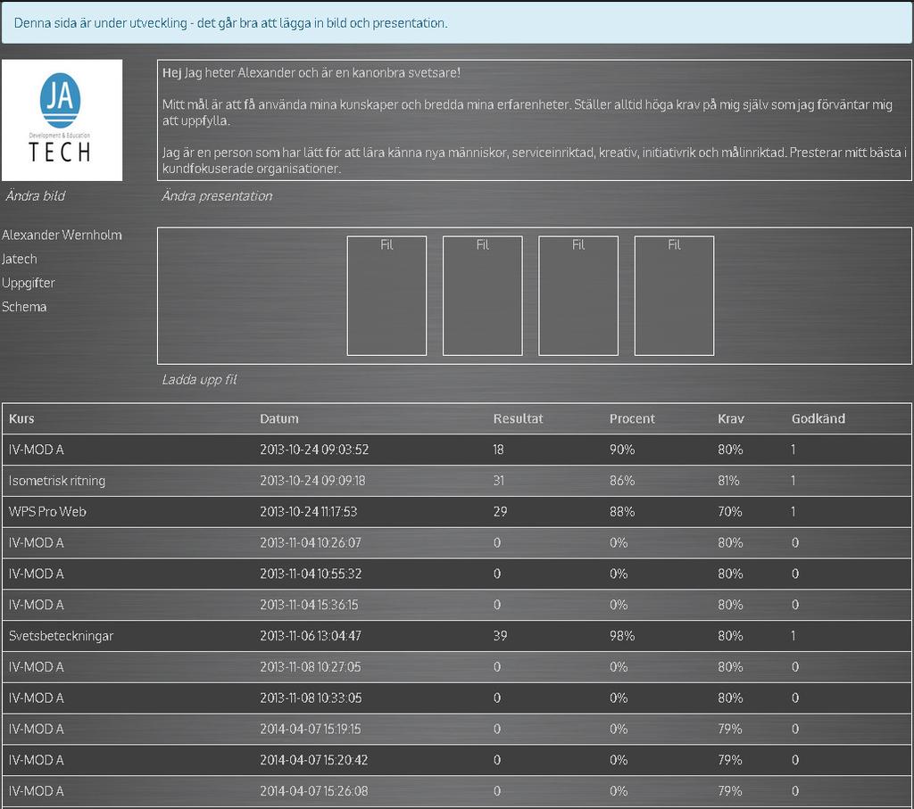The image size is (914, 809).
Task: Click the Ladda upp fil link
Action: click(199, 380)
